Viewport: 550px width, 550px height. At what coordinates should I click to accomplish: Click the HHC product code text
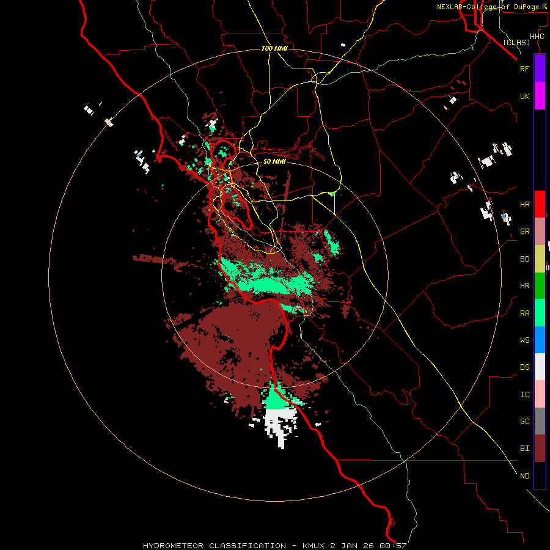pyautogui.click(x=537, y=37)
